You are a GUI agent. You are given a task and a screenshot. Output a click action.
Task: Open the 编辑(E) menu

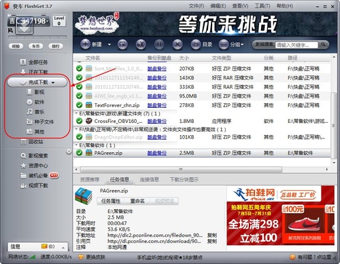218,6
